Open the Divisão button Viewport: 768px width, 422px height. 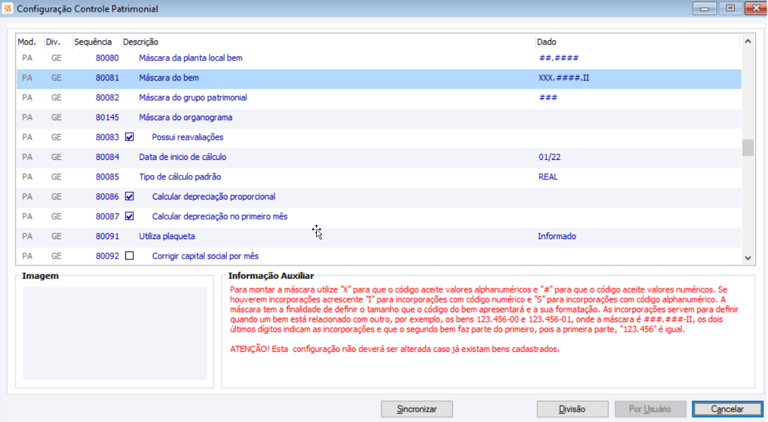click(x=572, y=409)
